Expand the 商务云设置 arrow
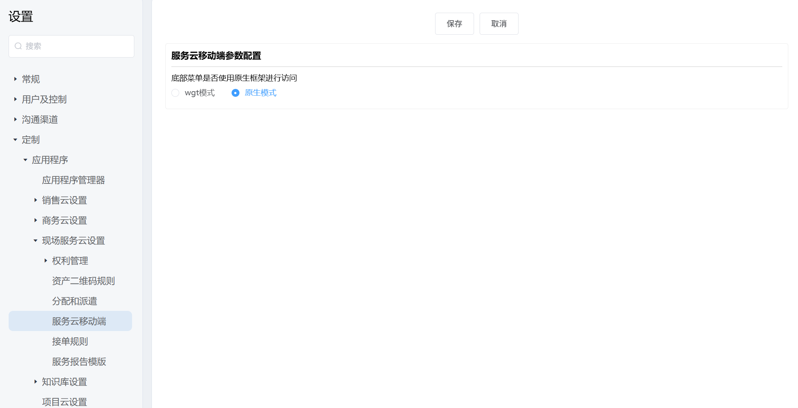Viewport: 798px width, 408px height. pyautogui.click(x=36, y=220)
